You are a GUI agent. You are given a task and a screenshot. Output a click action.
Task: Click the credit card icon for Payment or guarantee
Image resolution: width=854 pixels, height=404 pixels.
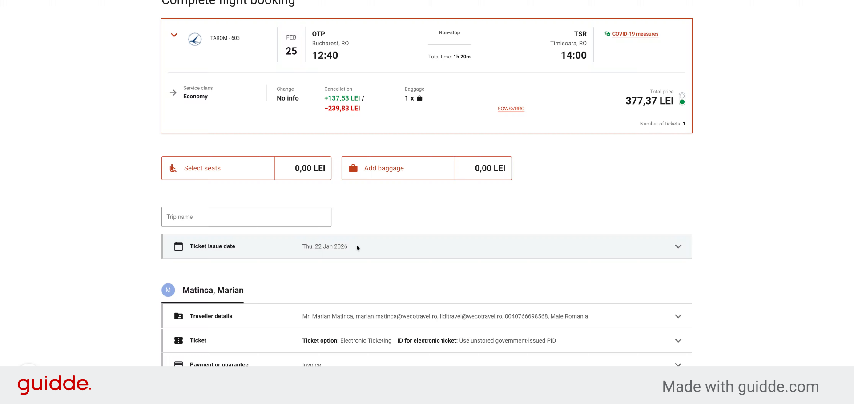178,364
